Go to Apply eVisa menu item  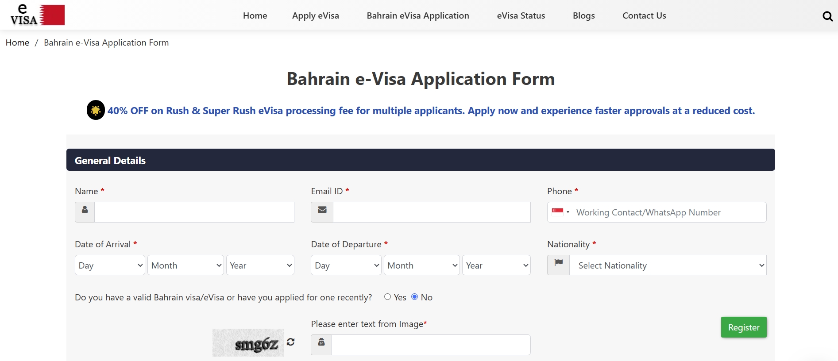pos(316,15)
